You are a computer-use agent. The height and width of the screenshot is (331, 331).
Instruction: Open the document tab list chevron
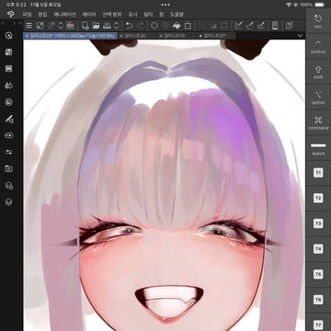pos(301,36)
